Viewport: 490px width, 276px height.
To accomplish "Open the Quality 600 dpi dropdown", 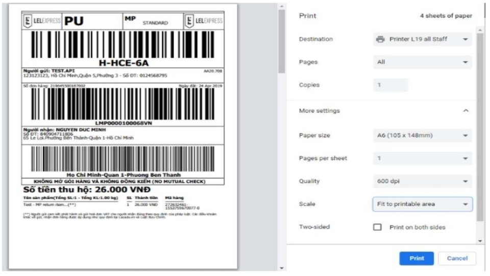I will [x=422, y=181].
